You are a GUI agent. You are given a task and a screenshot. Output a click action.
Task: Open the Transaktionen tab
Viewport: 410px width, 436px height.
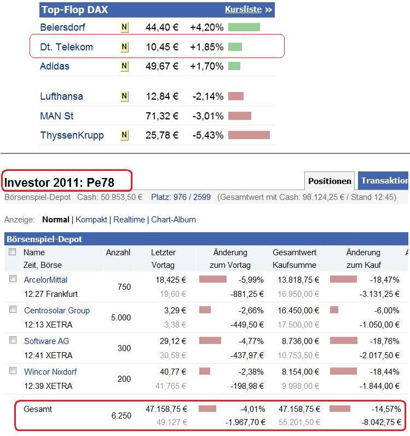(x=384, y=181)
